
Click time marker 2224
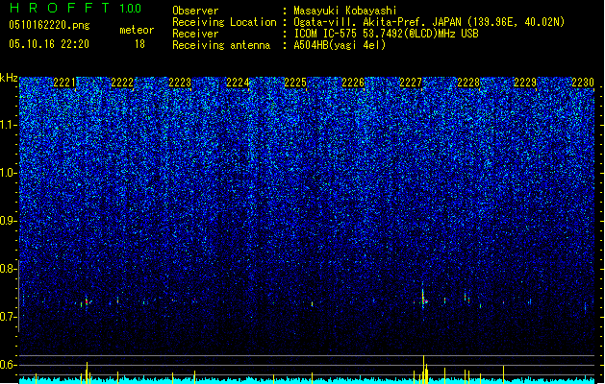click(x=238, y=83)
